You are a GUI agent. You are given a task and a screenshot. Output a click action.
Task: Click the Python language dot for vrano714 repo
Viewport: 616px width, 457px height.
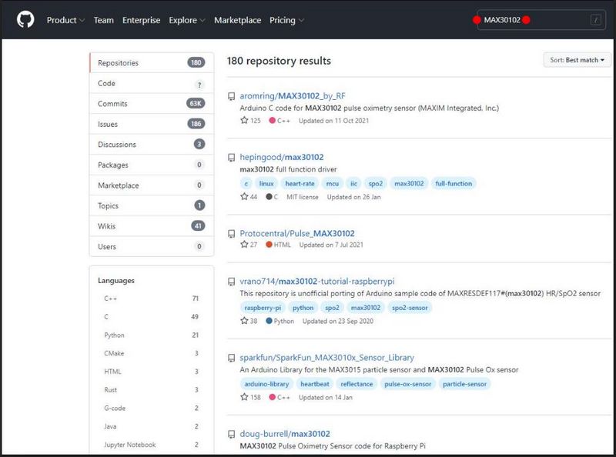[269, 321]
